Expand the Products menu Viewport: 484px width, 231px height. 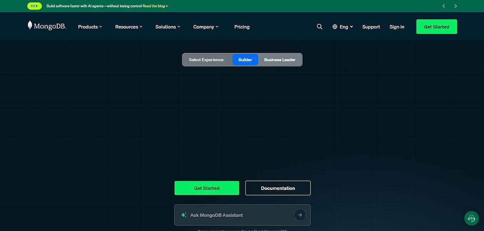[x=90, y=27]
